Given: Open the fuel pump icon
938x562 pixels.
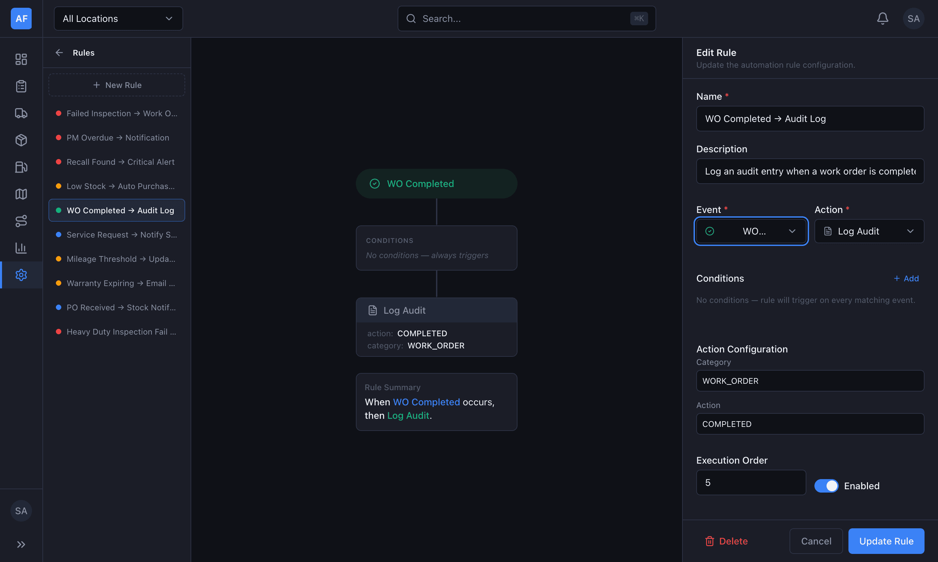Looking at the screenshot, I should point(21,167).
